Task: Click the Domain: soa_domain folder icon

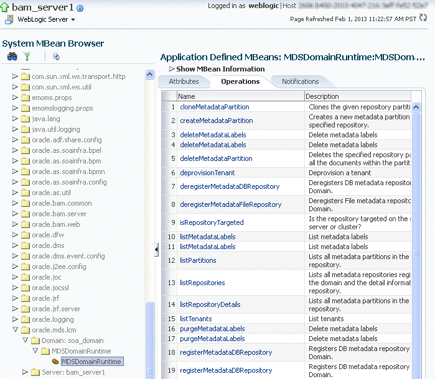Action: (35, 340)
